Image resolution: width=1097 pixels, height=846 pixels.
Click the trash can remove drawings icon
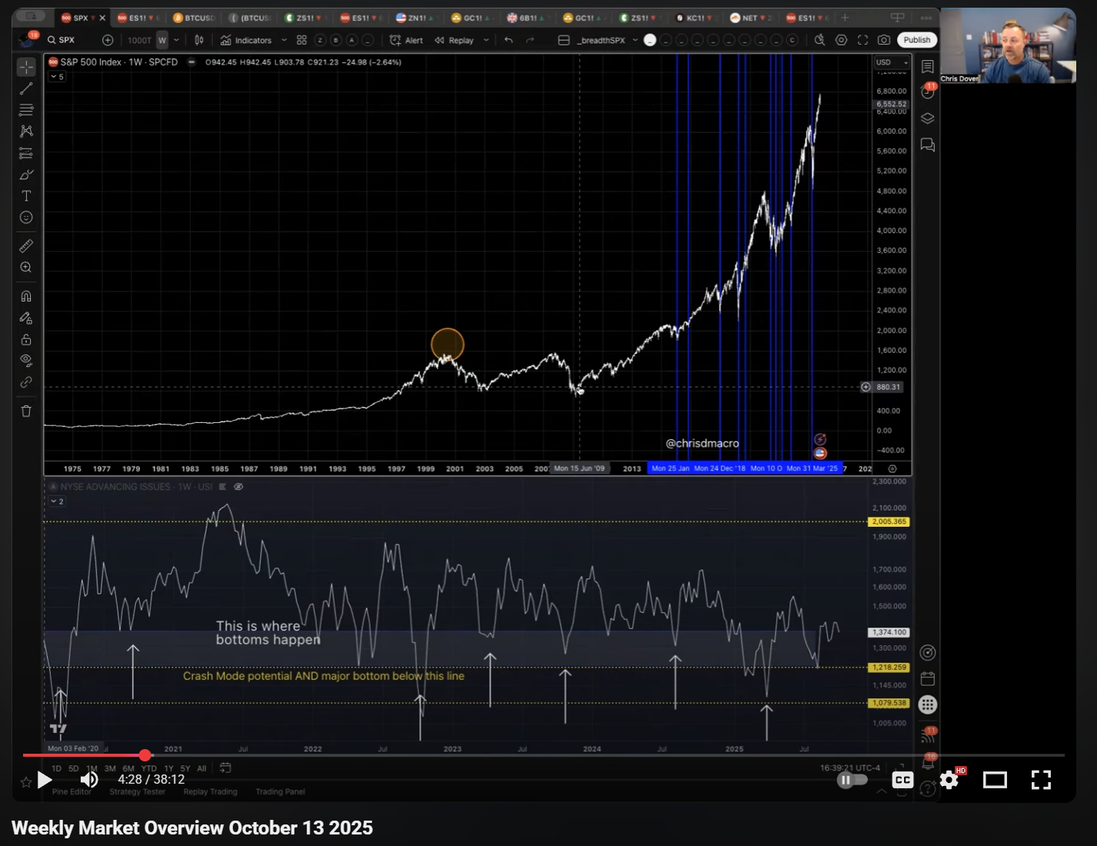point(26,411)
